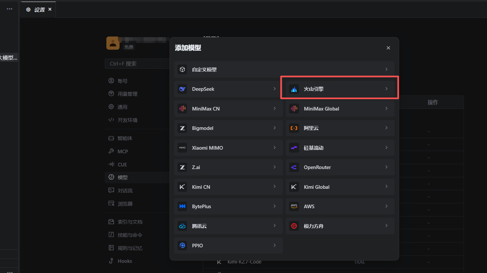Click the MiniMax Global waveform logo

pos(294,109)
